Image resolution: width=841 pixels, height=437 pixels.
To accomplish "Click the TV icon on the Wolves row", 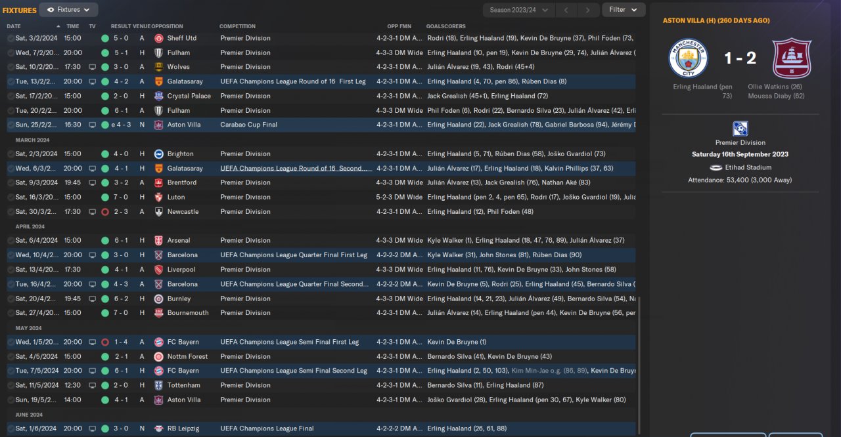I will [x=92, y=67].
